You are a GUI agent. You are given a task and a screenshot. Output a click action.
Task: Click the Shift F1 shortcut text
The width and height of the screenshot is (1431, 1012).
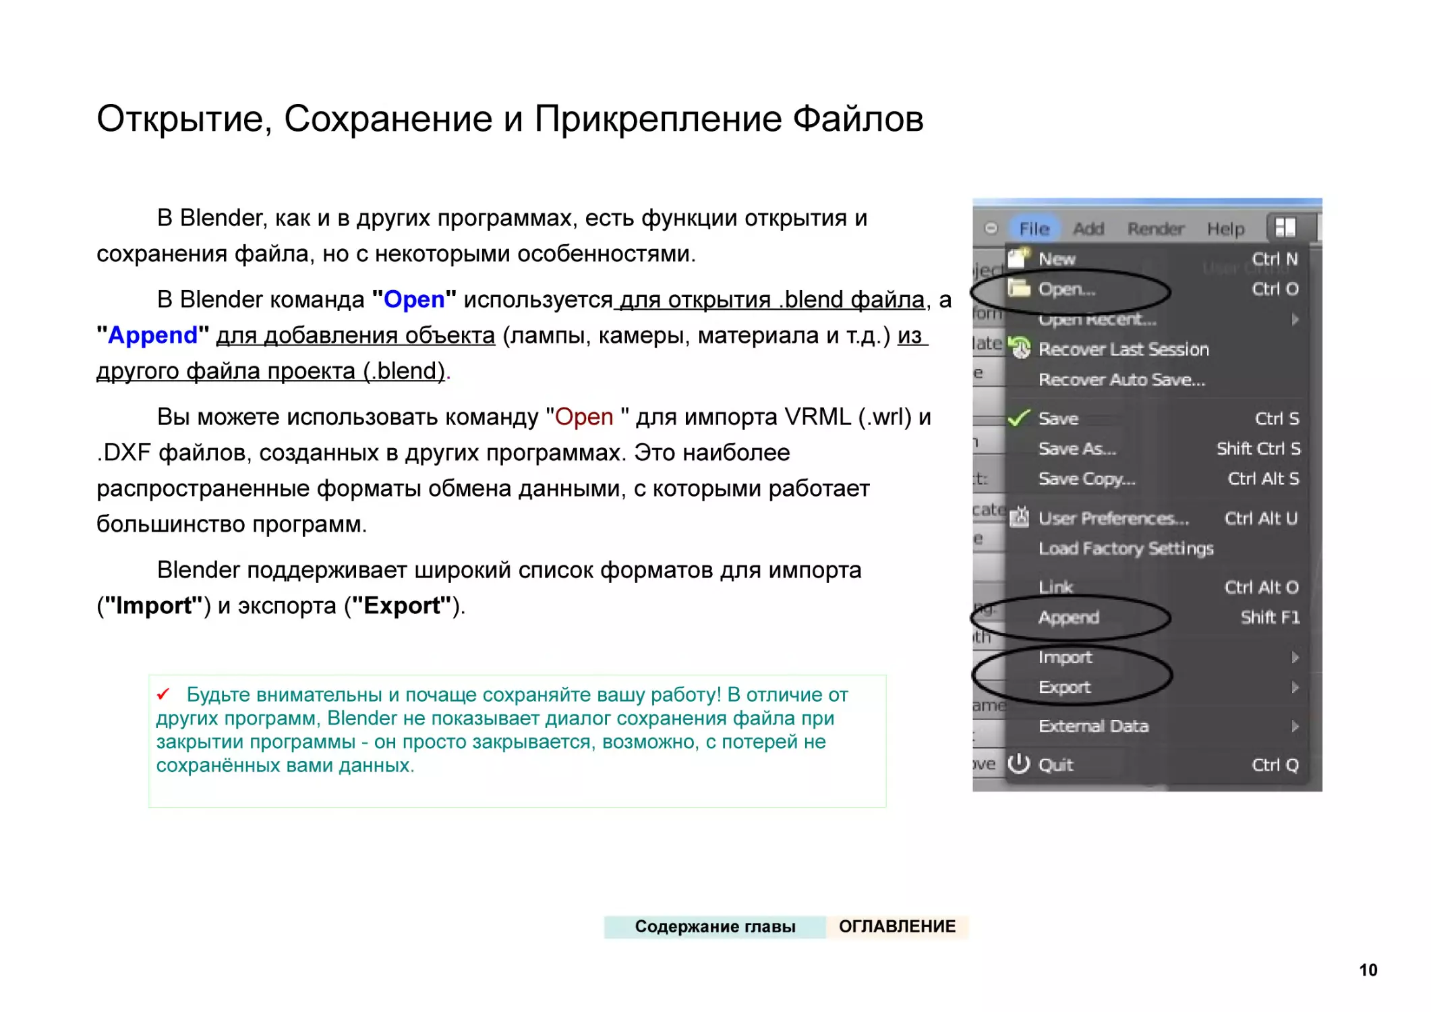click(1270, 617)
